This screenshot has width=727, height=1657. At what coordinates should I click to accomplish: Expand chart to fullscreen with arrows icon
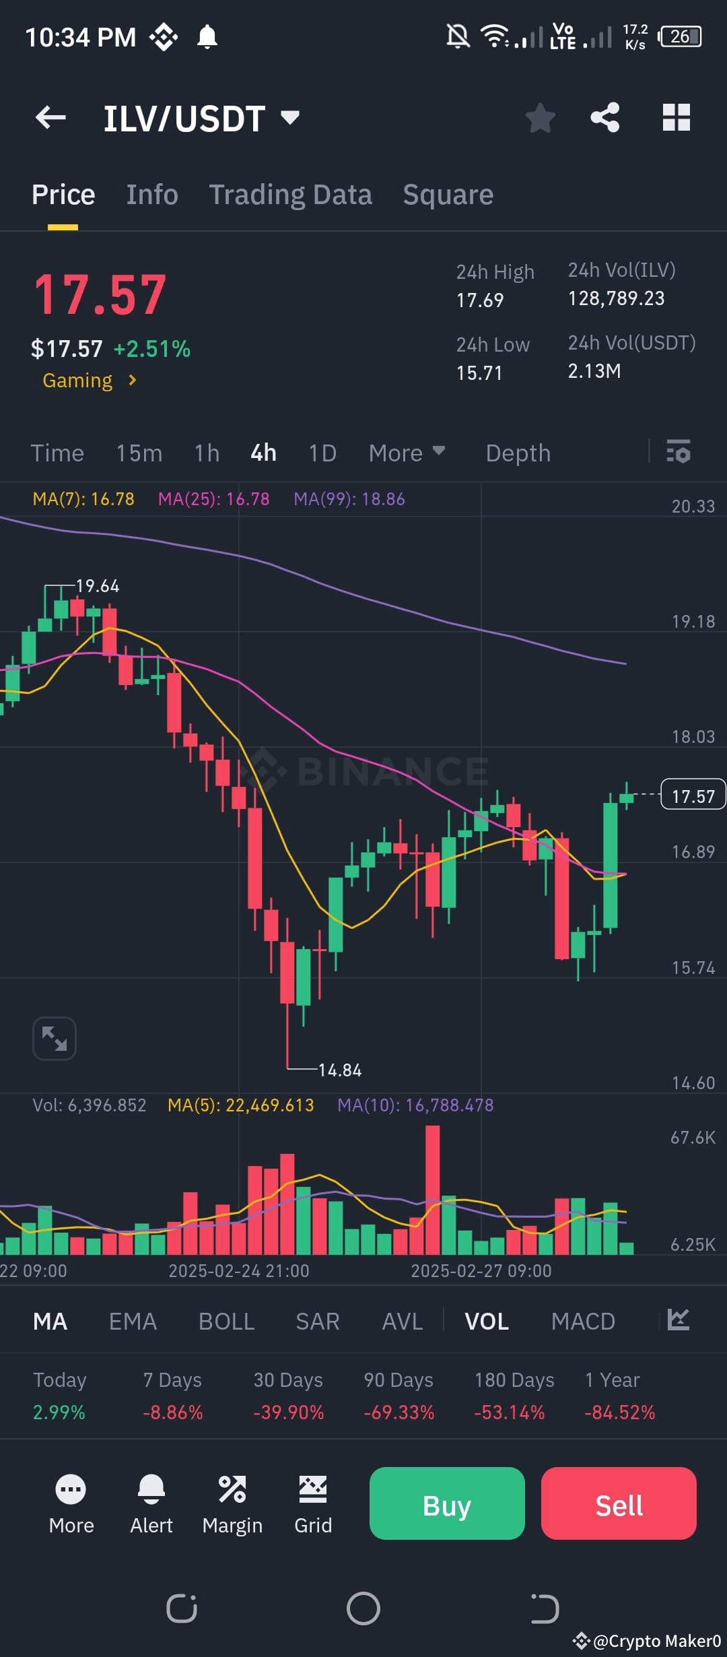click(54, 1038)
